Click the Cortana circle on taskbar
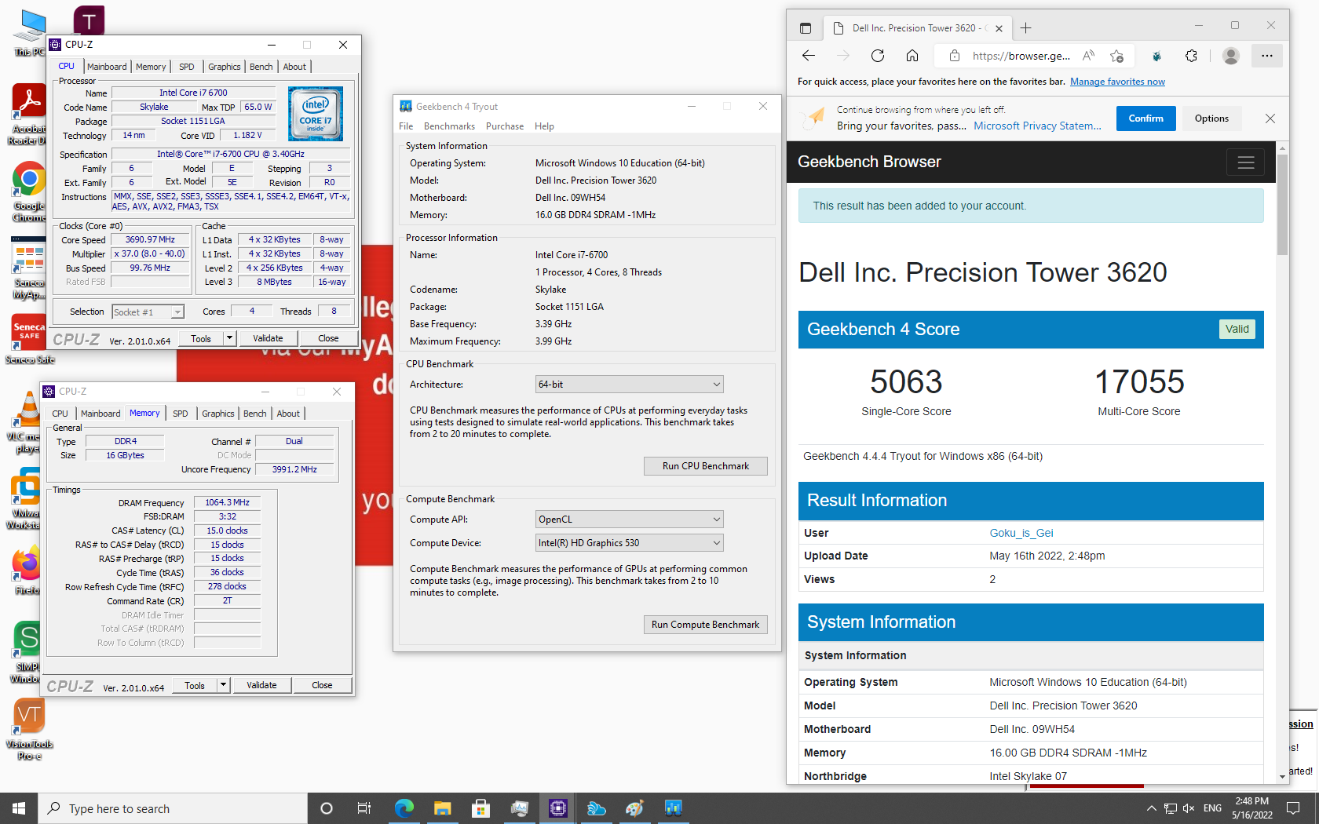The width and height of the screenshot is (1319, 824). click(x=327, y=808)
